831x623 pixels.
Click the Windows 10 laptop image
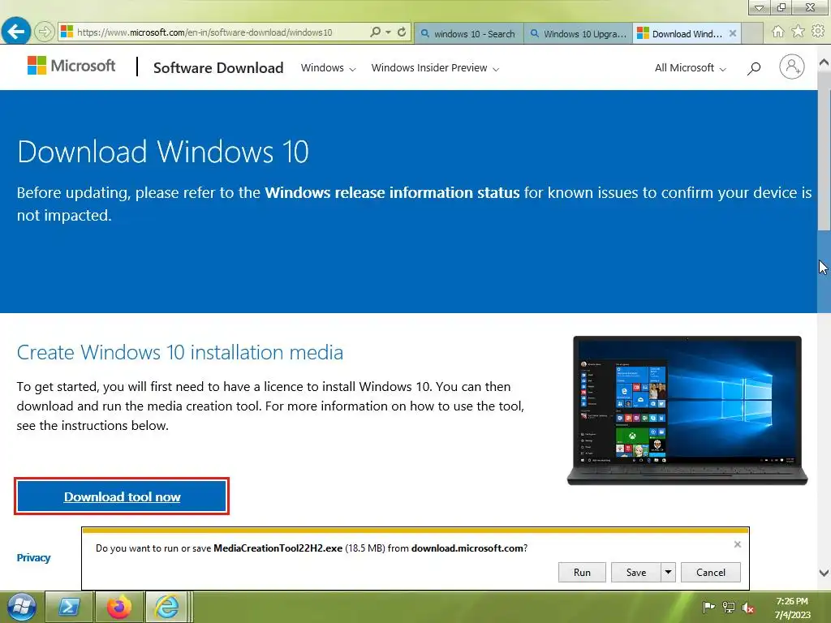click(687, 410)
